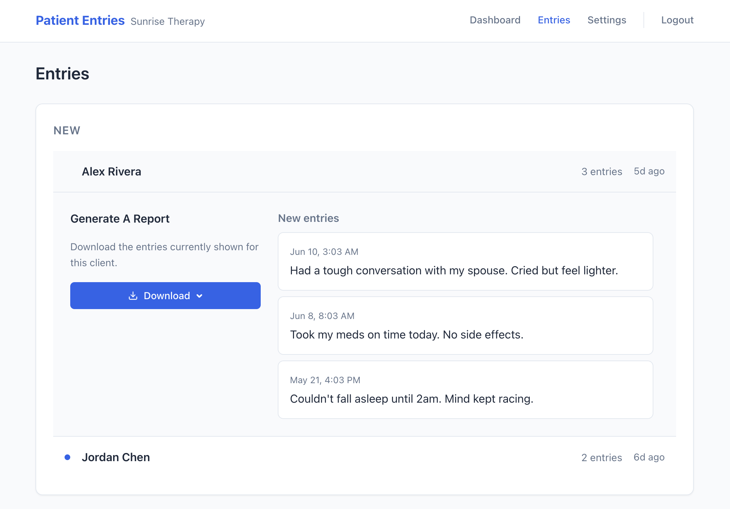Click the Patient Entries logo link
The image size is (730, 509).
click(80, 21)
